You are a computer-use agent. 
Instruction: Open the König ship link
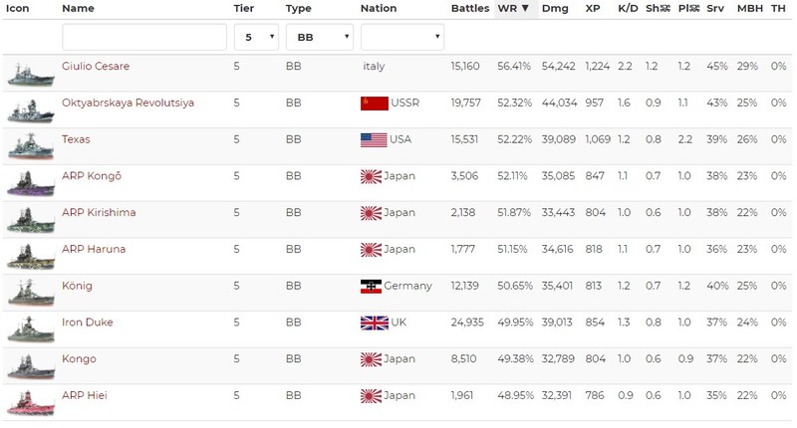click(x=77, y=286)
